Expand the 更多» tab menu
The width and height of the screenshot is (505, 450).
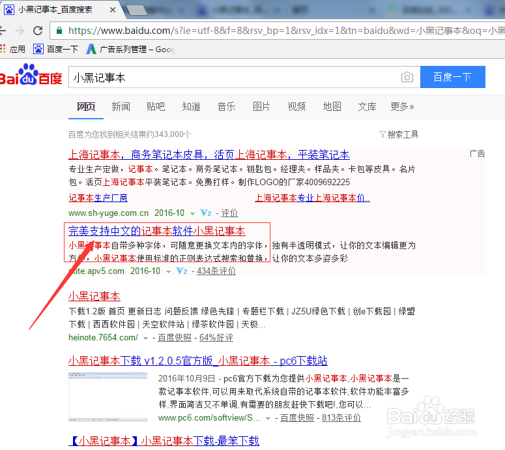(402, 106)
